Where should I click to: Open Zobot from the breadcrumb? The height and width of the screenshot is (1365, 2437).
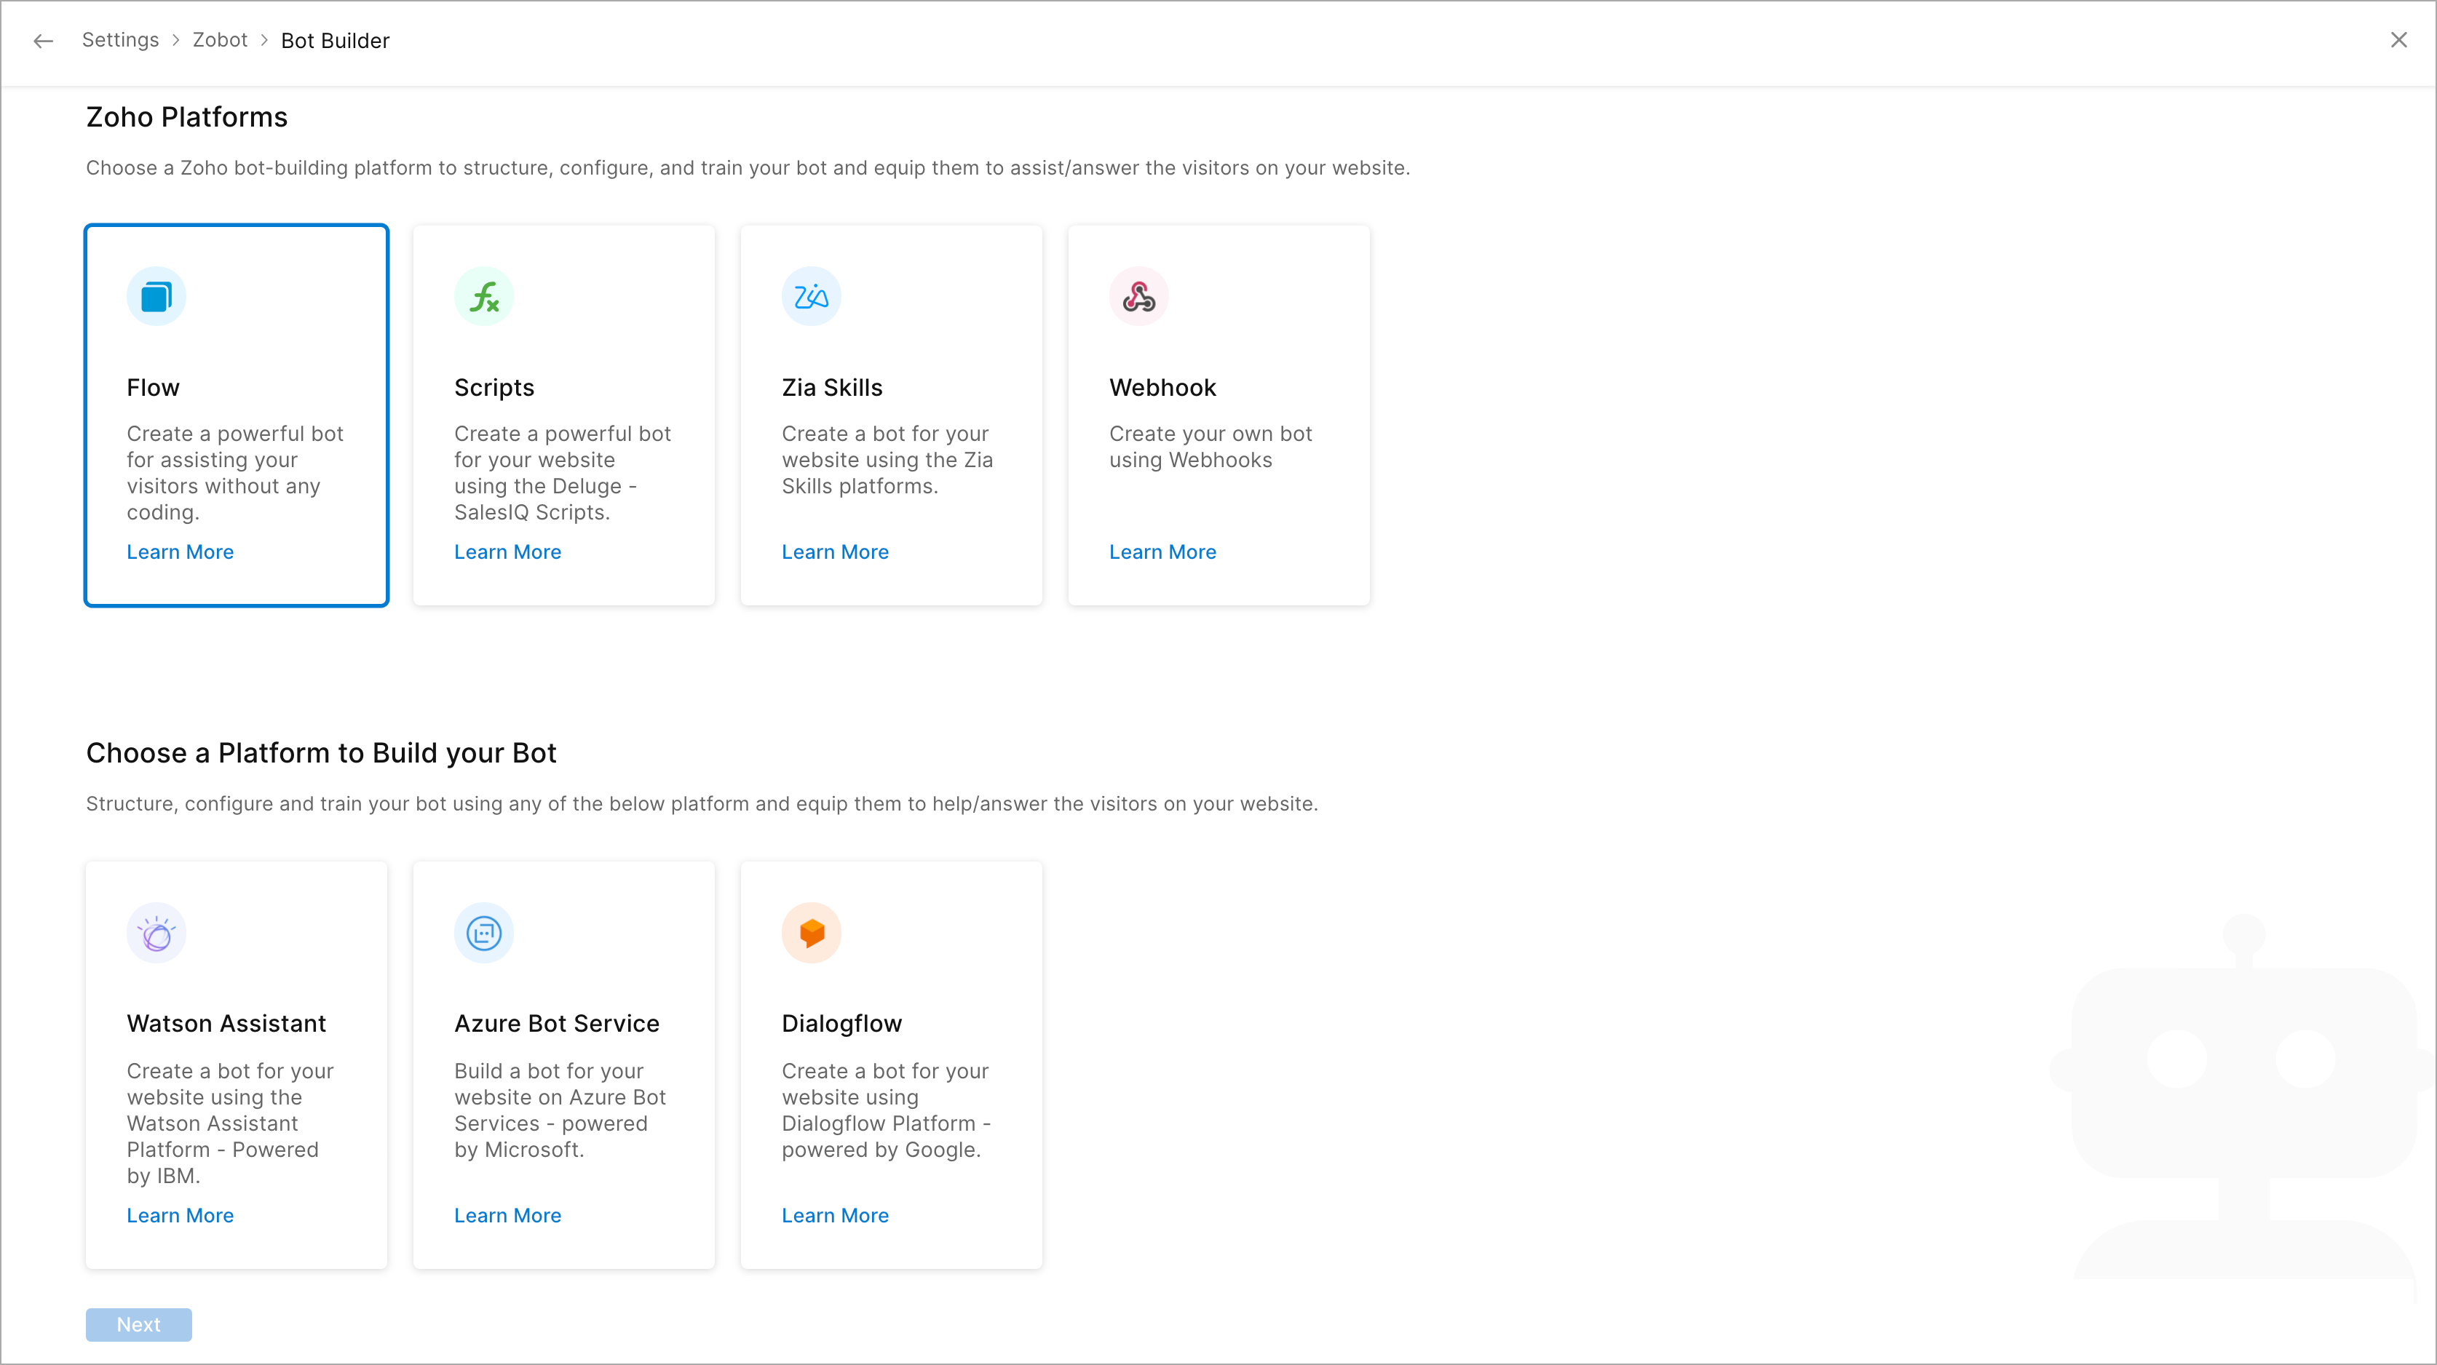(x=220, y=40)
